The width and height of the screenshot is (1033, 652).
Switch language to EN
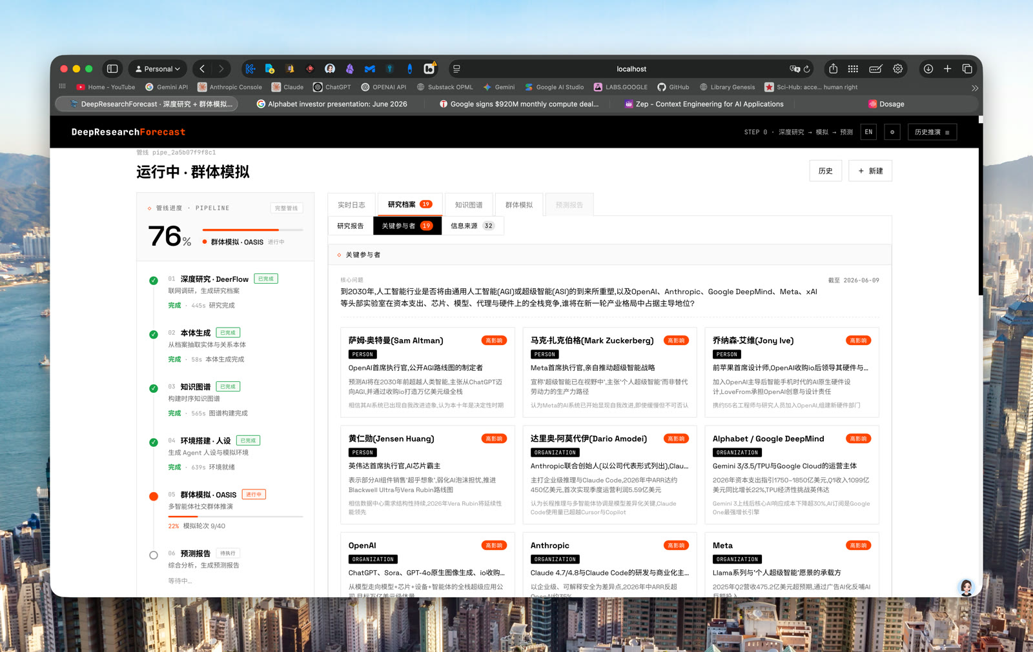868,132
